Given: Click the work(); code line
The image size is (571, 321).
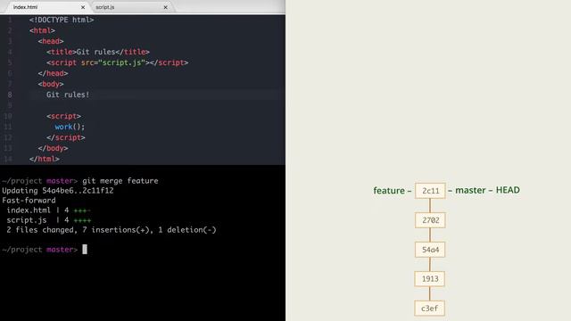Looking at the screenshot, I should [70, 127].
